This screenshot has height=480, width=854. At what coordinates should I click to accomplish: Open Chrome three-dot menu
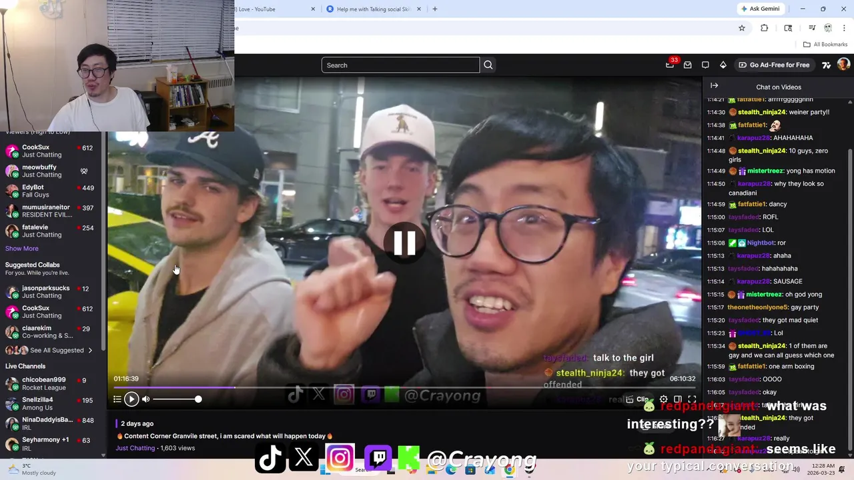[845, 28]
